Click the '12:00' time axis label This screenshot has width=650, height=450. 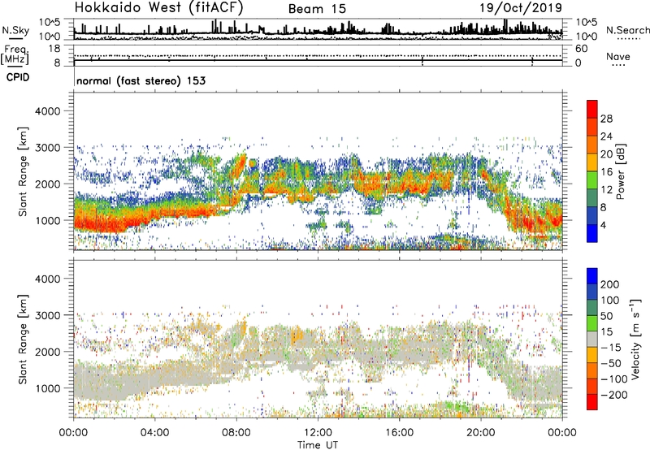pyautogui.click(x=318, y=433)
